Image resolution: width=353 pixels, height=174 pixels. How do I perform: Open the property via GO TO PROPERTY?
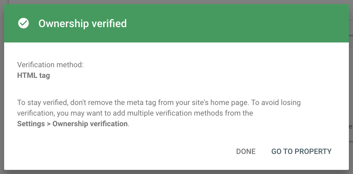301,151
